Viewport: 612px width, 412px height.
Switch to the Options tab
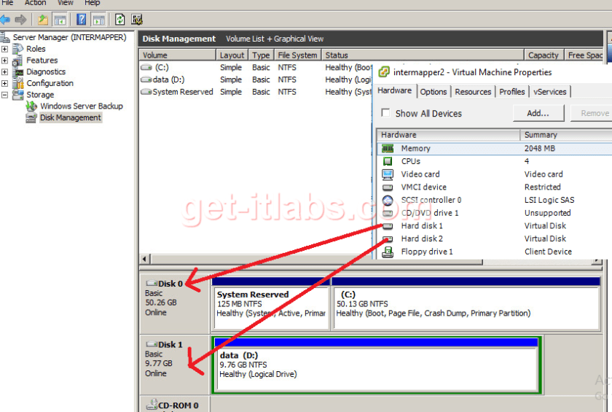coord(433,92)
